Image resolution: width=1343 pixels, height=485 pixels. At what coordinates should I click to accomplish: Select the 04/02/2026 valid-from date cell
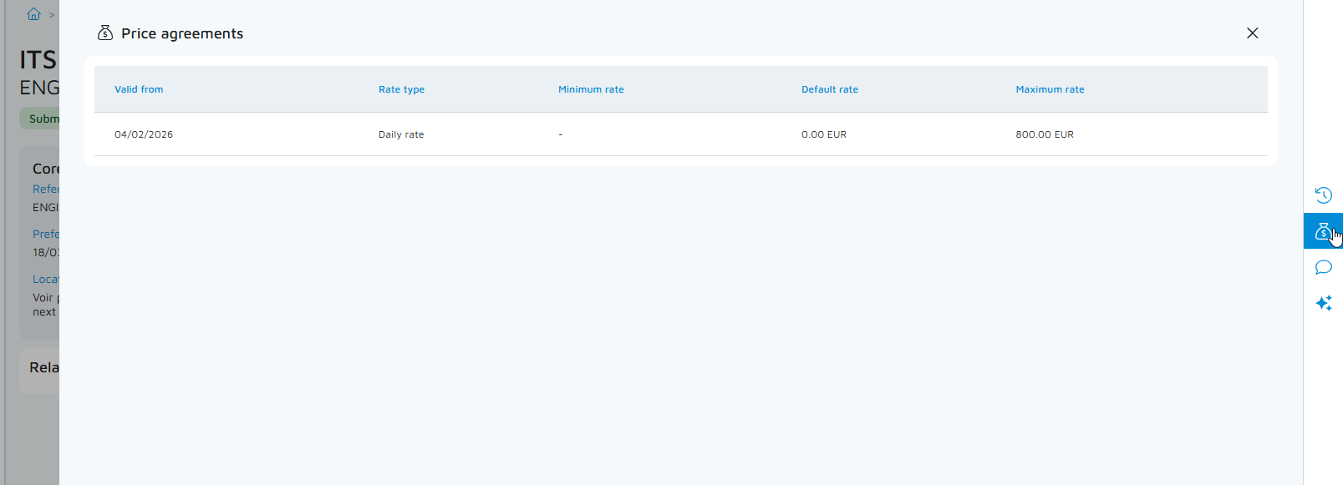coord(144,134)
